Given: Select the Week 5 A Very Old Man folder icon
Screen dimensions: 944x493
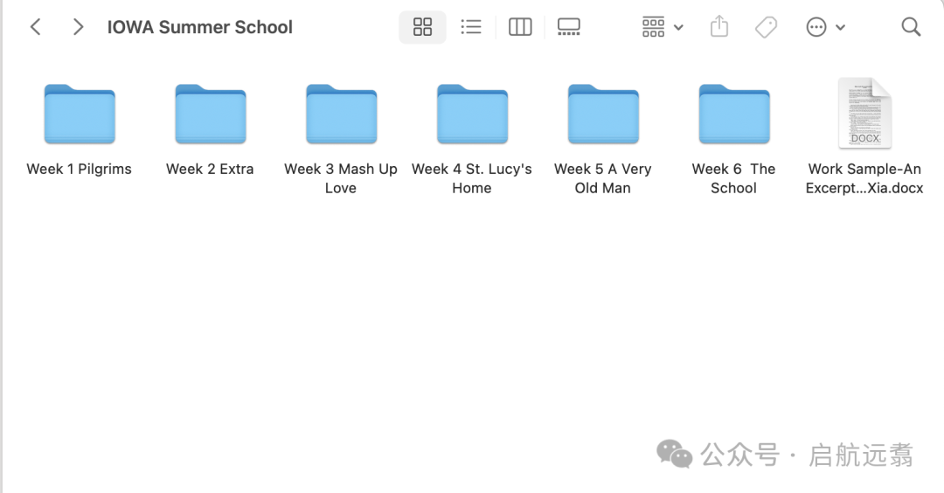Looking at the screenshot, I should [603, 115].
